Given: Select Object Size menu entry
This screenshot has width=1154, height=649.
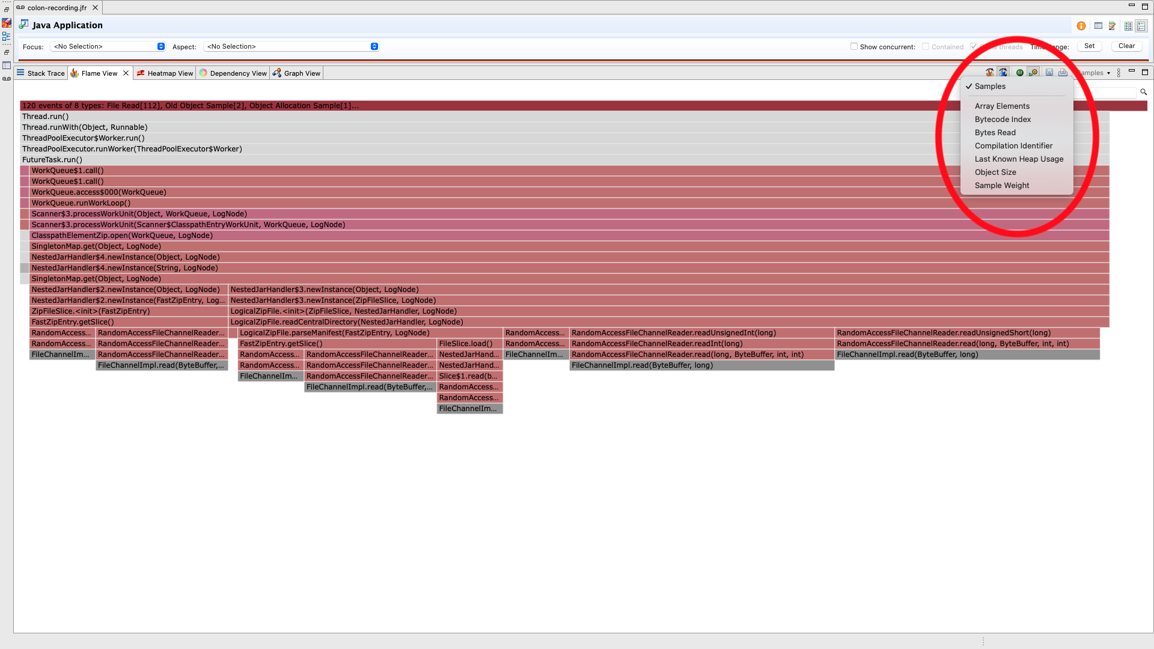Looking at the screenshot, I should 995,172.
